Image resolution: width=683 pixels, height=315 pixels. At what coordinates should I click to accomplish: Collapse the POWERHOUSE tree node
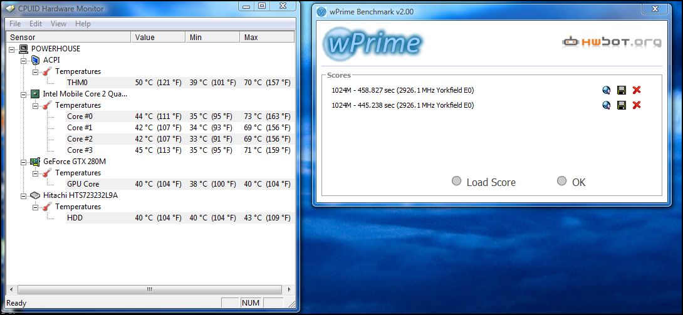tap(11, 49)
